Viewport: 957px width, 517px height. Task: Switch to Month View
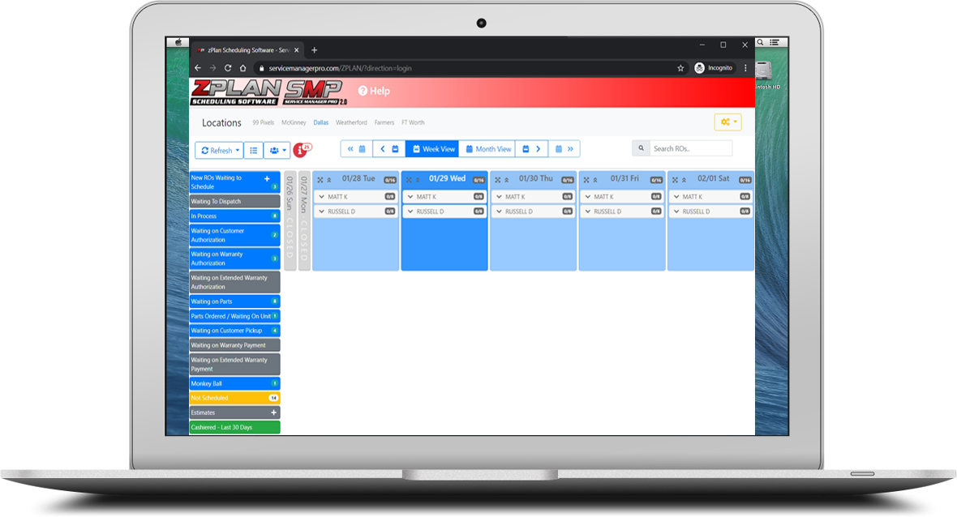[488, 149]
